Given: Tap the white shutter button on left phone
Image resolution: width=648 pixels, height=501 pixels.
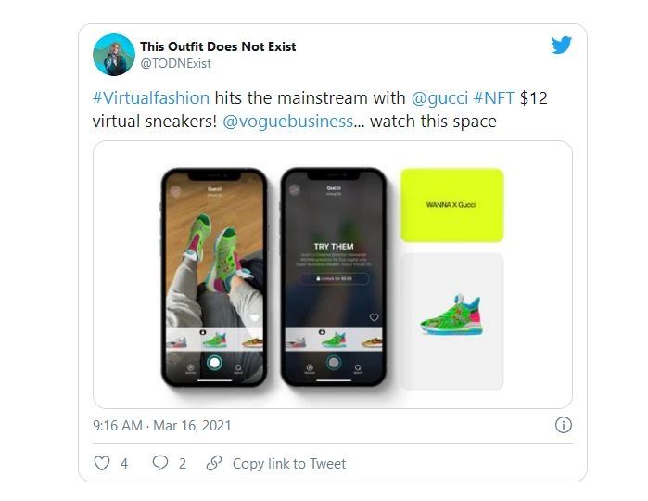Looking at the screenshot, I should 214,363.
